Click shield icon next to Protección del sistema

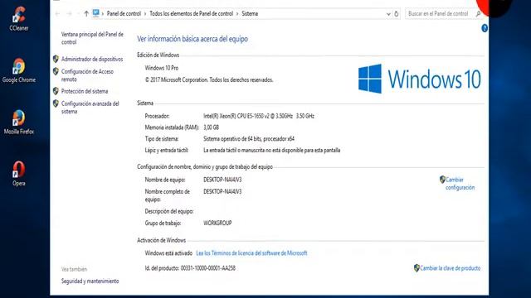pyautogui.click(x=56, y=91)
